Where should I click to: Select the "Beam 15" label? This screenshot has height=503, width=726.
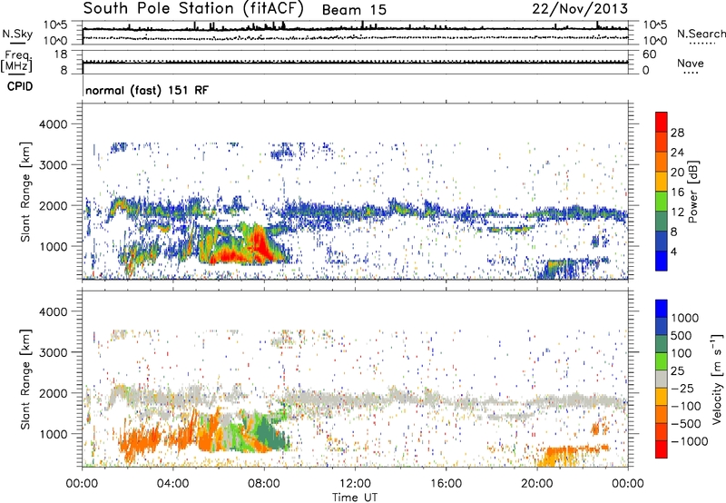pos(354,10)
